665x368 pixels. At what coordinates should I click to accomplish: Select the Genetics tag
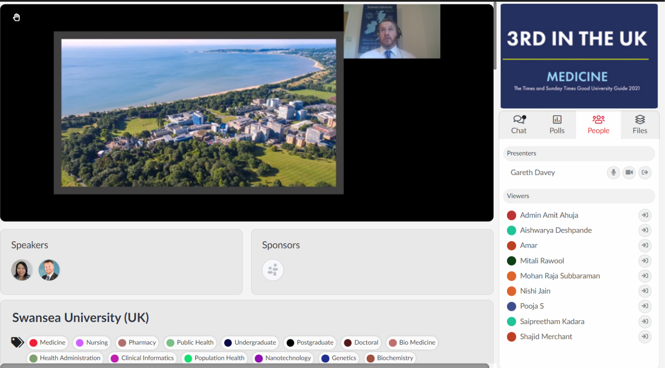339,358
